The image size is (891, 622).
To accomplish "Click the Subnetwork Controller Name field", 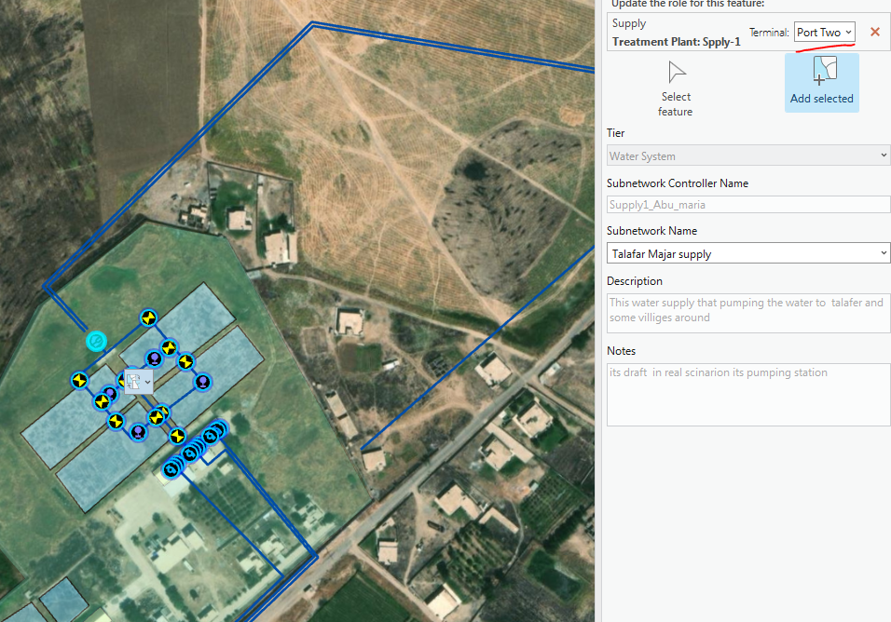I will pos(747,203).
